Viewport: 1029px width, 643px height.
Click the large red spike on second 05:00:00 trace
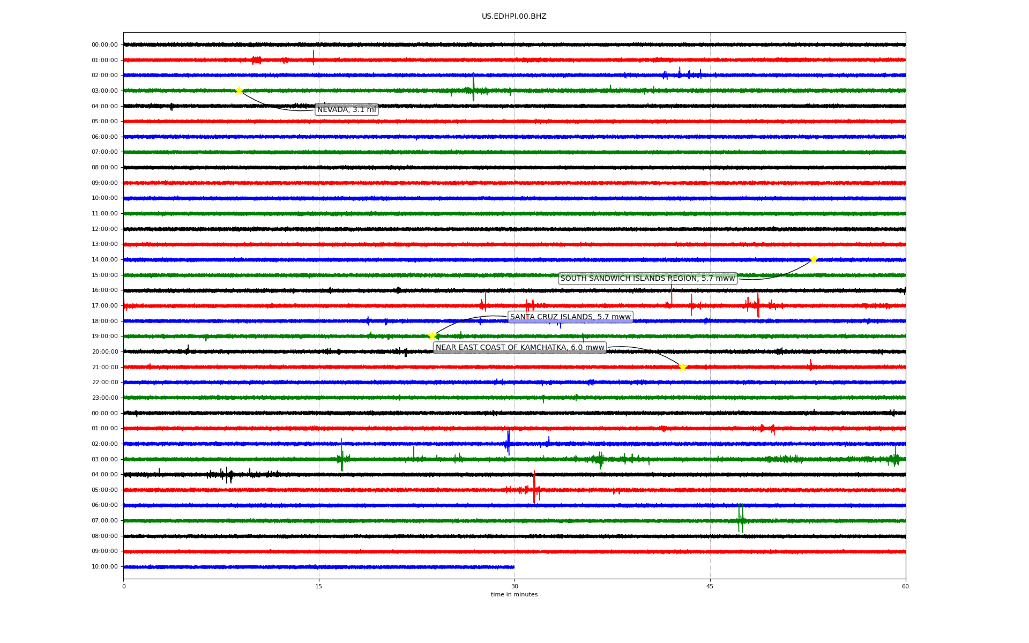pyautogui.click(x=534, y=488)
